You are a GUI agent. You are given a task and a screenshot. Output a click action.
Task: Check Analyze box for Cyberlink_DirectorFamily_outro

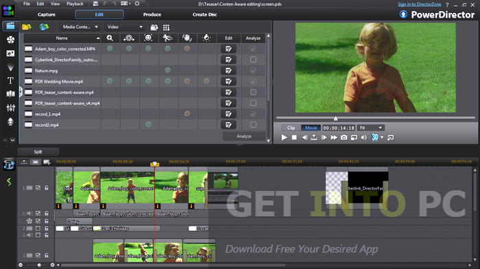point(253,60)
